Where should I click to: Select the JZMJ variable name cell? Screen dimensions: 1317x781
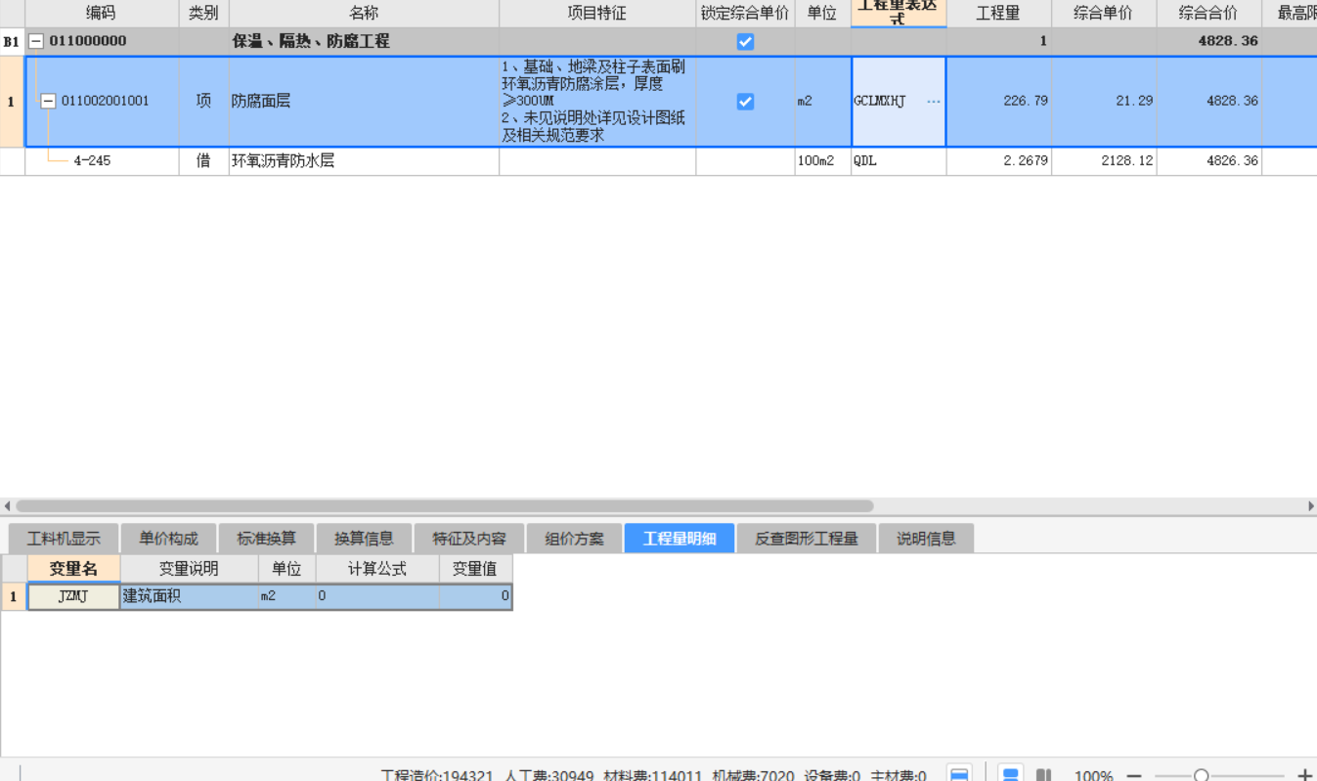point(74,596)
